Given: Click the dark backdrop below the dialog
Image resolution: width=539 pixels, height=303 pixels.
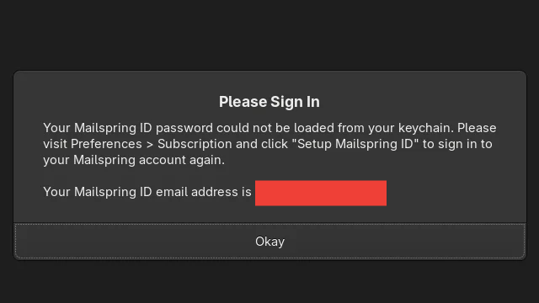Looking at the screenshot, I should [269, 282].
